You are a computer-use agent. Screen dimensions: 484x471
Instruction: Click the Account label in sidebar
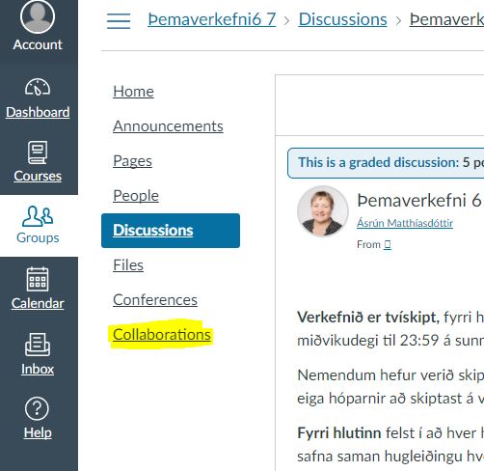coord(38,44)
